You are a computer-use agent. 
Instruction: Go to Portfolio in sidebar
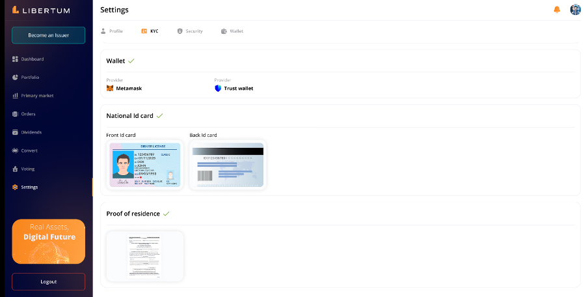tap(30, 78)
